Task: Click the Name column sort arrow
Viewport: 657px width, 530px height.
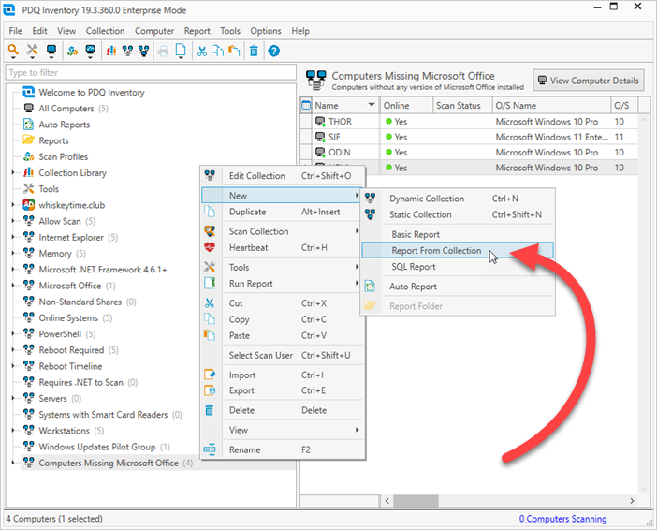Action: (x=372, y=105)
